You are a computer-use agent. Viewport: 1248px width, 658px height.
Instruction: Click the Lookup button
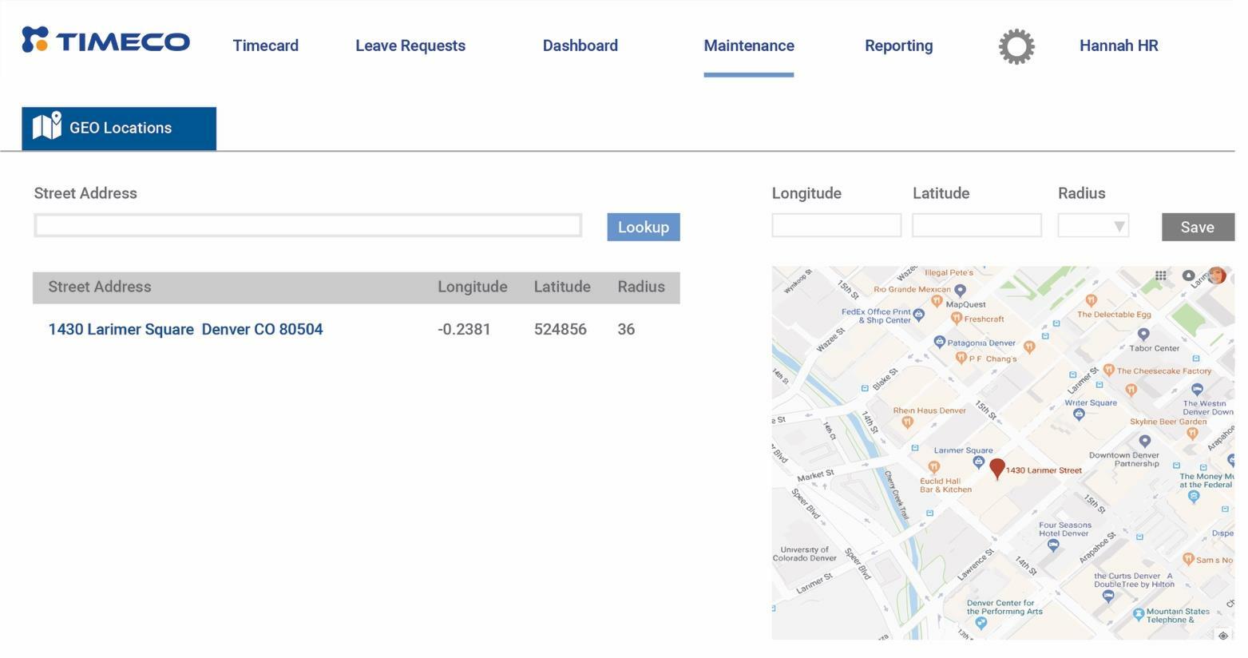coord(643,227)
